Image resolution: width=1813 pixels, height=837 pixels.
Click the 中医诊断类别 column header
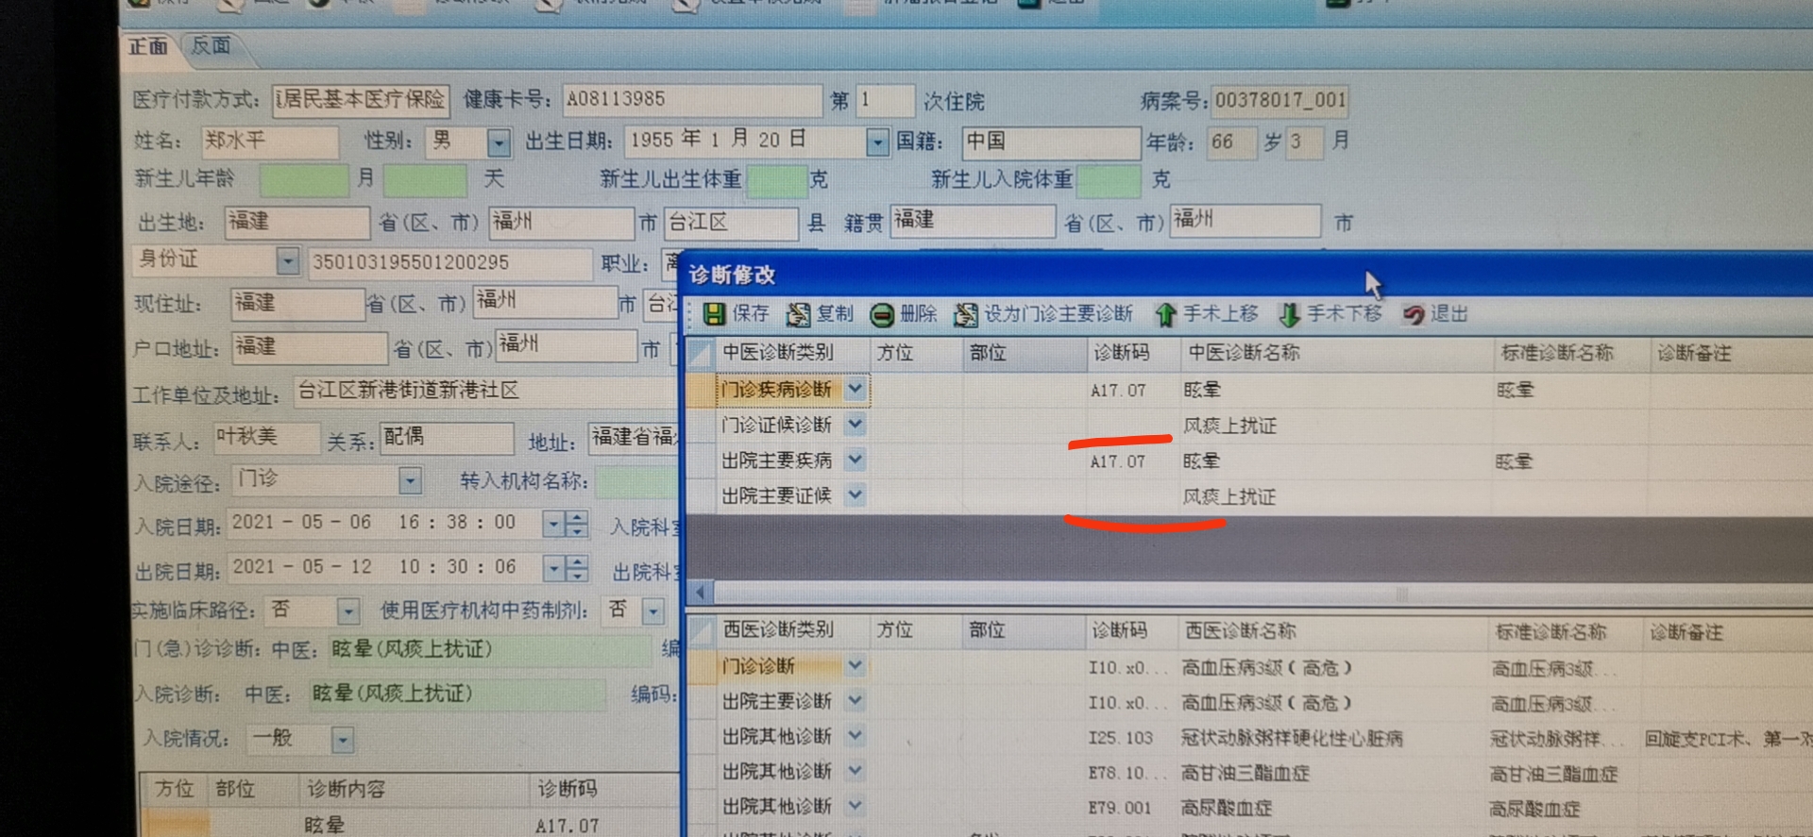791,353
